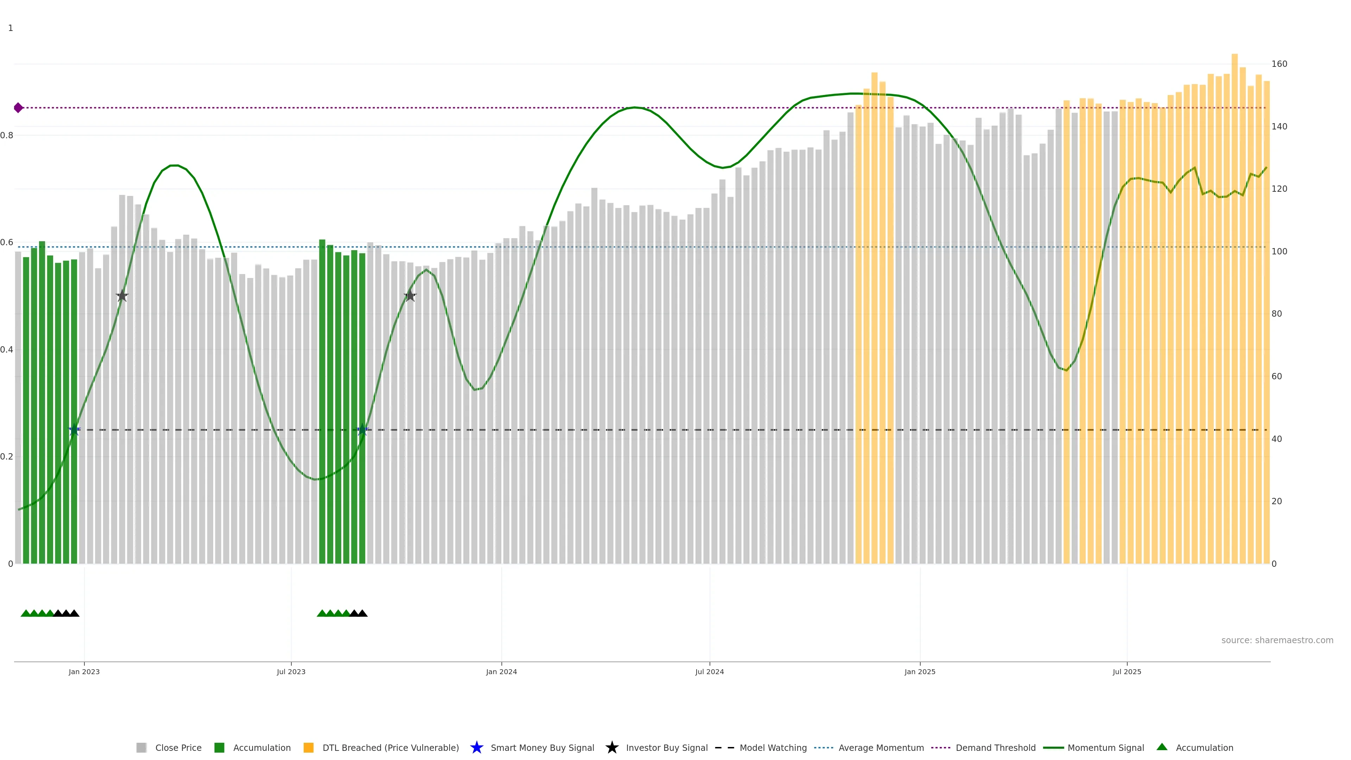Click the blue star in the legend
Viewport: 1351px width, 760px height.
(x=476, y=747)
